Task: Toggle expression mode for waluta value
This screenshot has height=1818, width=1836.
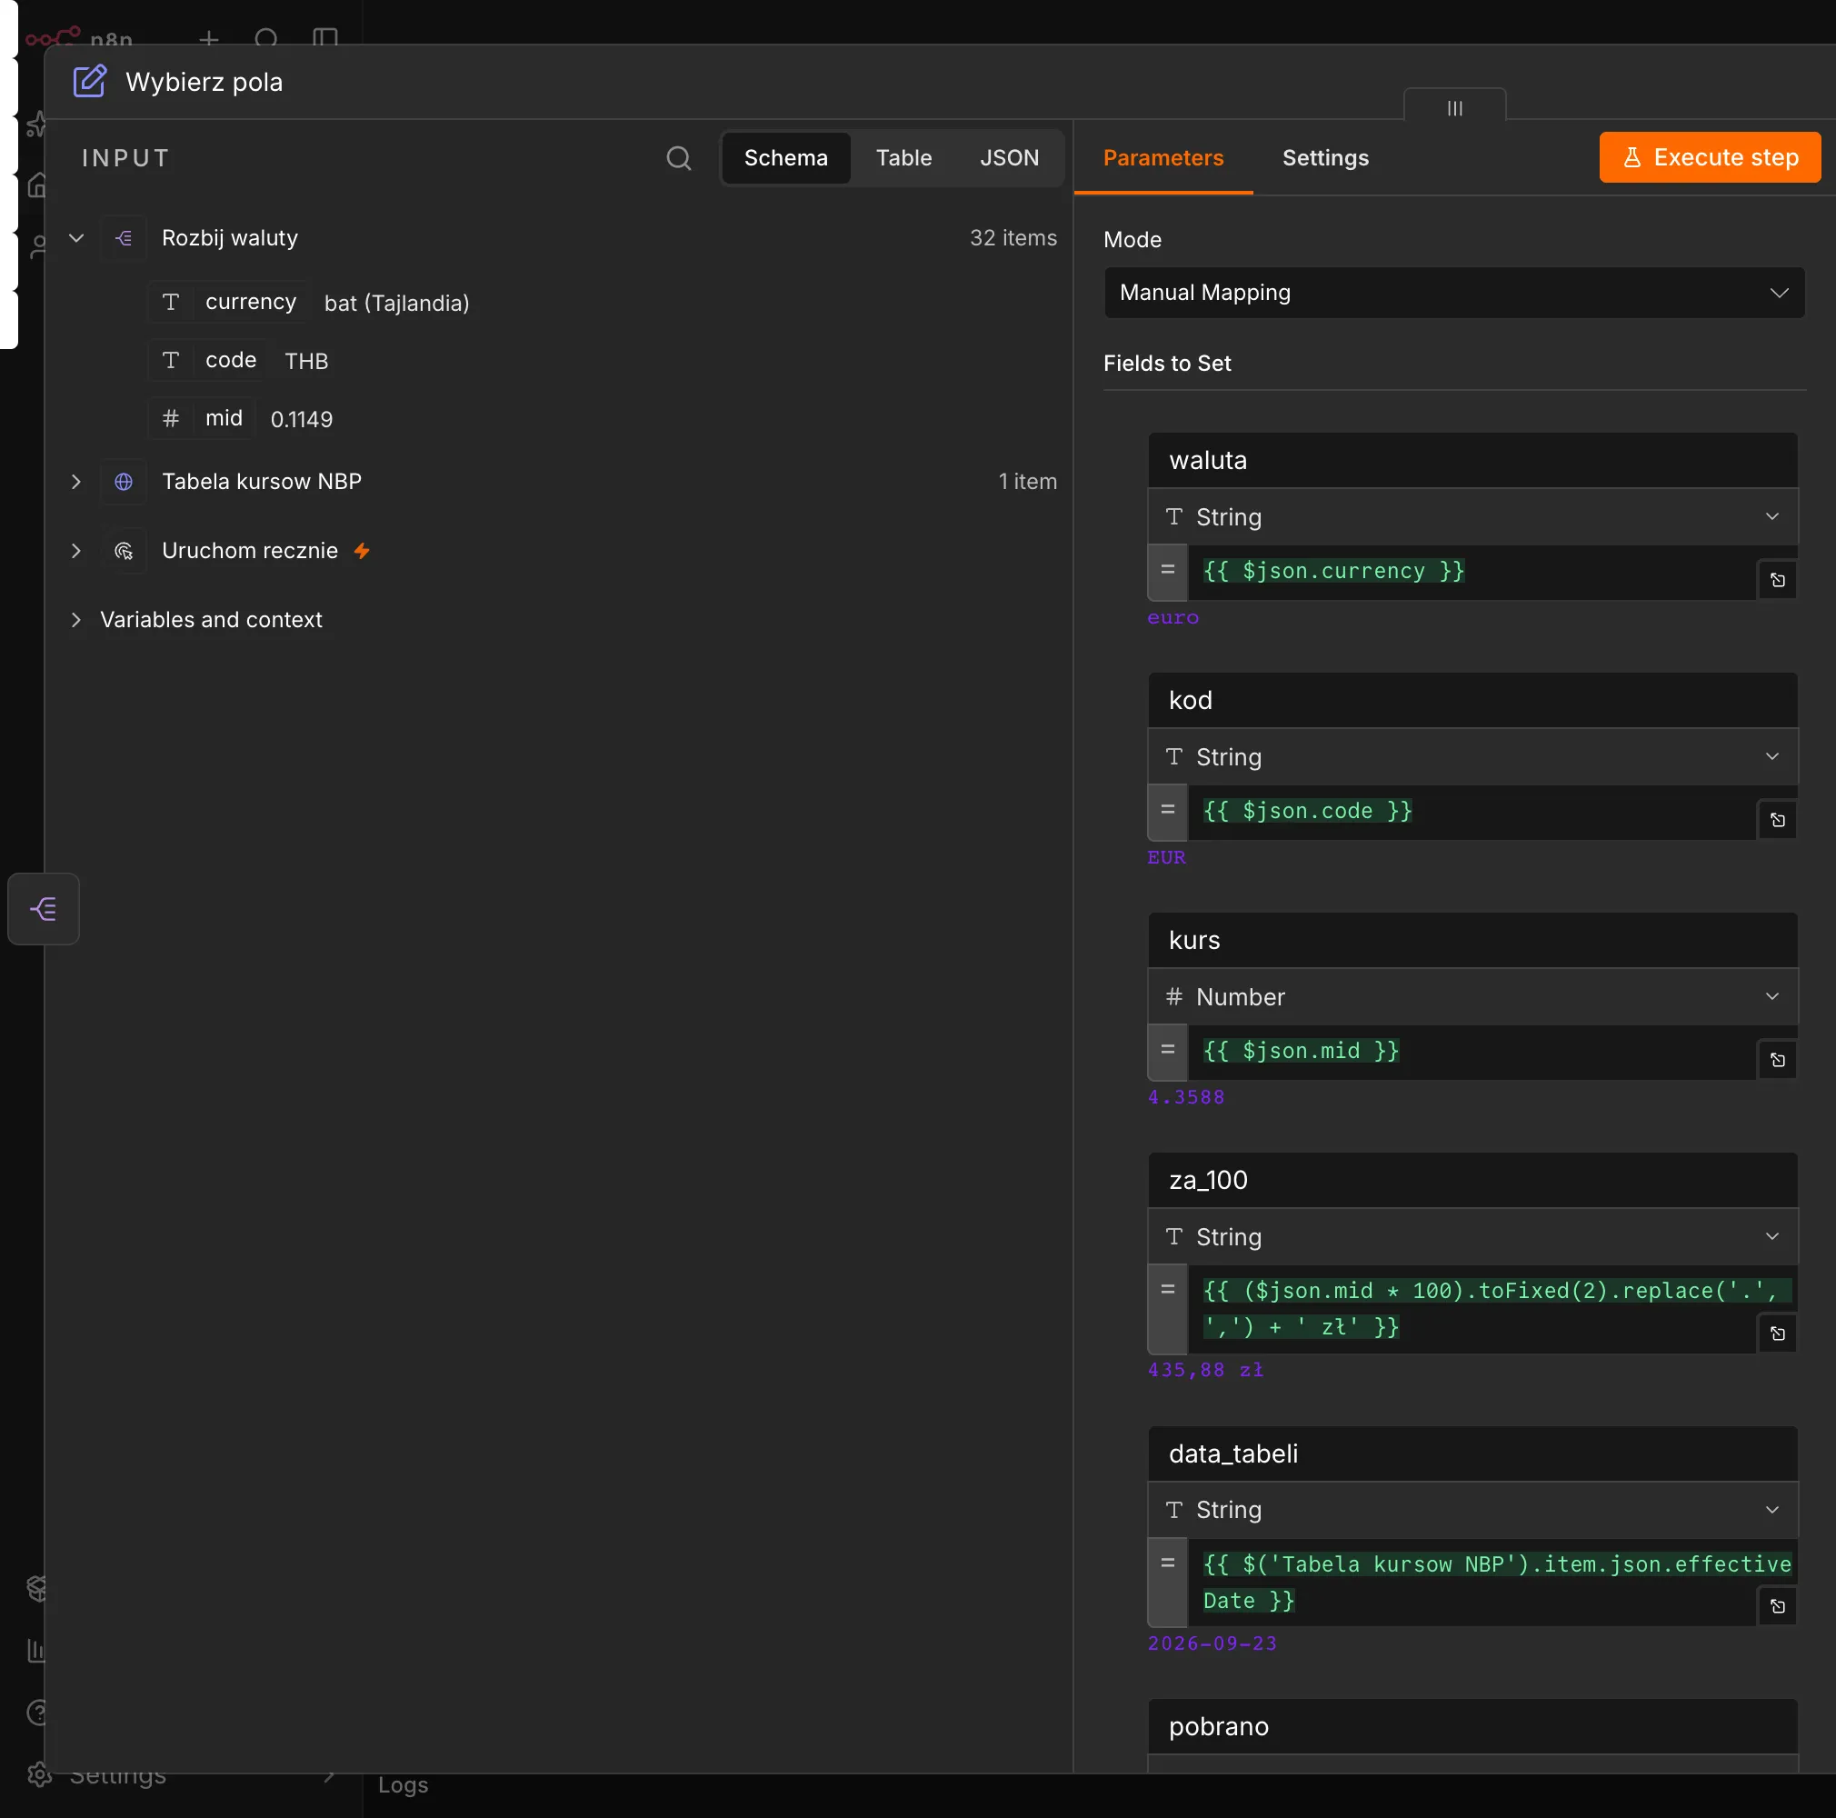Action: click(x=1168, y=571)
